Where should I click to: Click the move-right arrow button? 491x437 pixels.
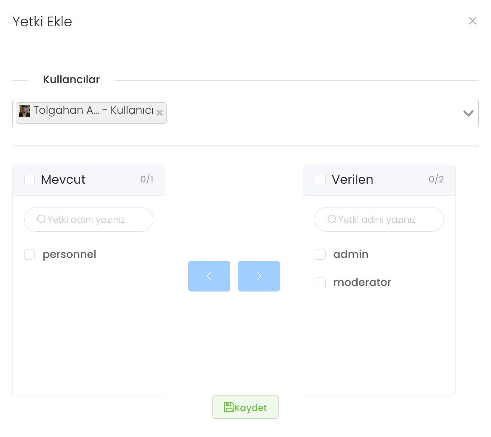point(259,276)
